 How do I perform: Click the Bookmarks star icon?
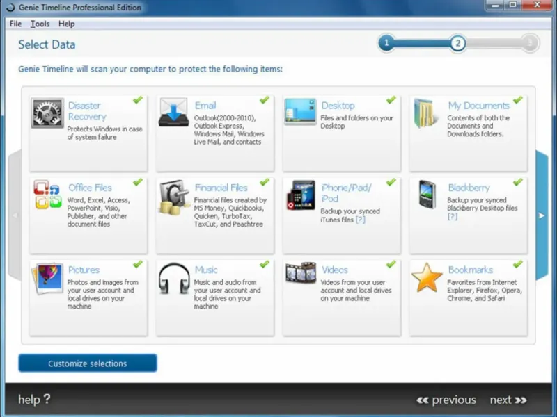427,277
